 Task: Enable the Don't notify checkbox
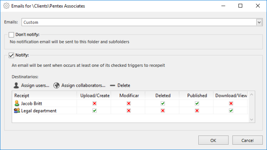pyautogui.click(x=11, y=35)
